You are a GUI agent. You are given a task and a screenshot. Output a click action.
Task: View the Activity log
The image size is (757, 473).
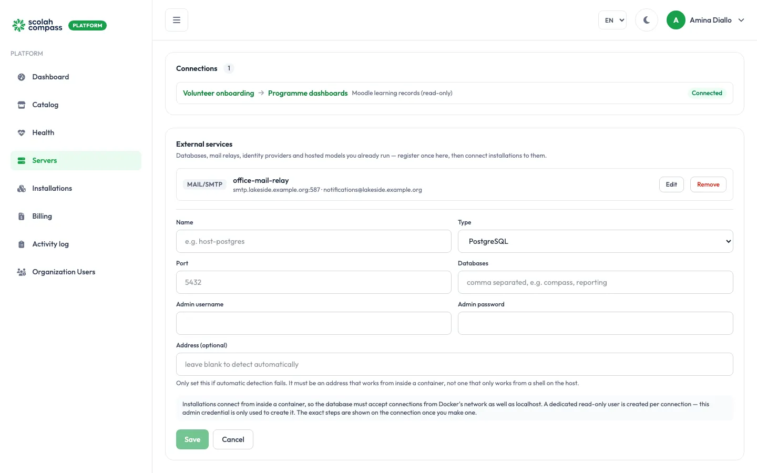76,244
